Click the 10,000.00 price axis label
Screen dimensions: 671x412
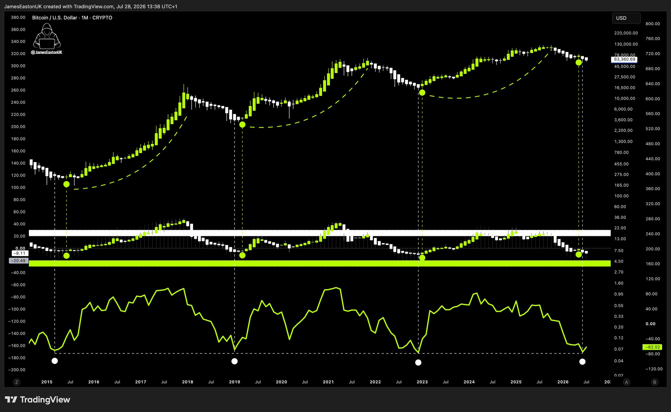coord(625,99)
